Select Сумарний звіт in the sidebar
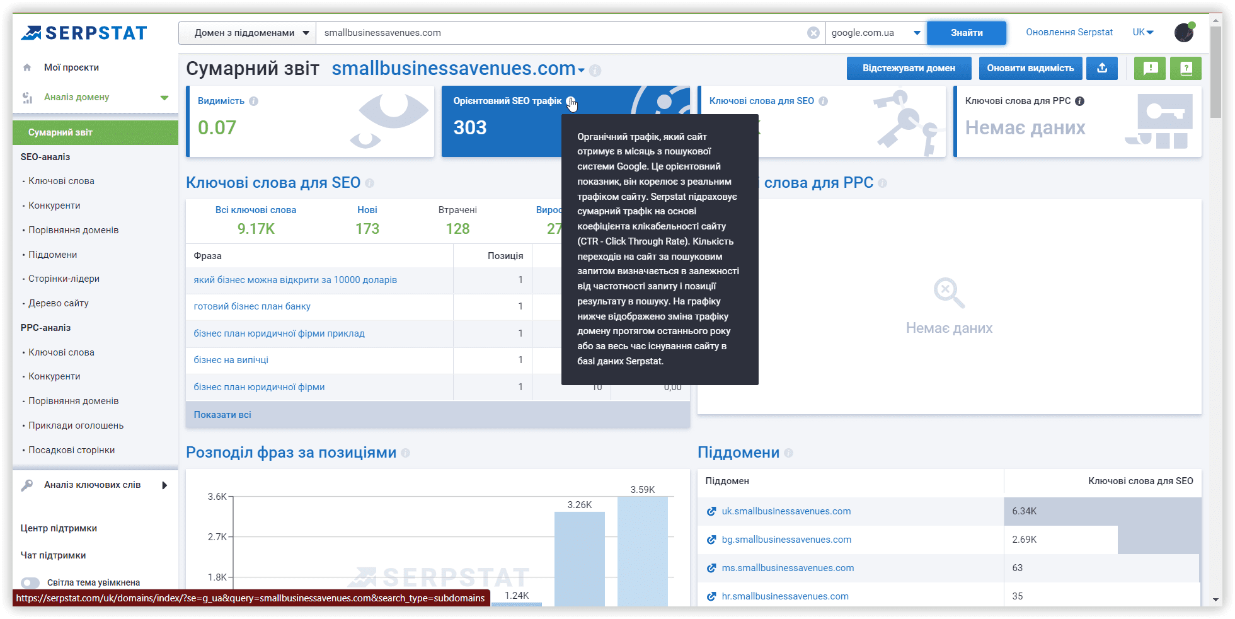 (x=95, y=132)
